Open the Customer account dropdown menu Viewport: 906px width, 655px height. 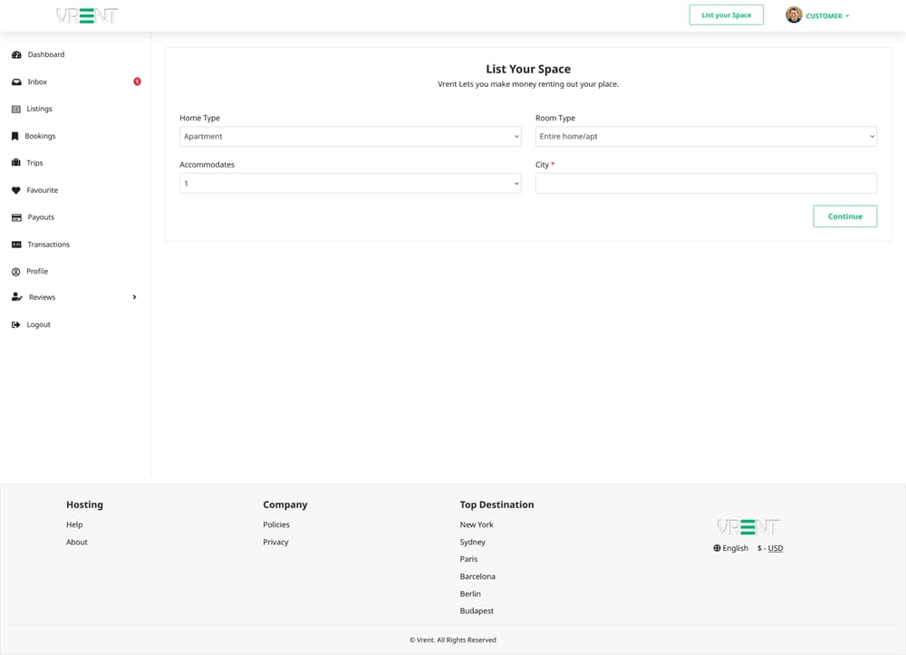pos(818,15)
